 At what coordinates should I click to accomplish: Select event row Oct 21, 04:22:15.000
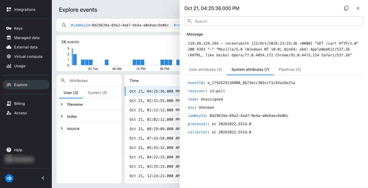[152, 157]
